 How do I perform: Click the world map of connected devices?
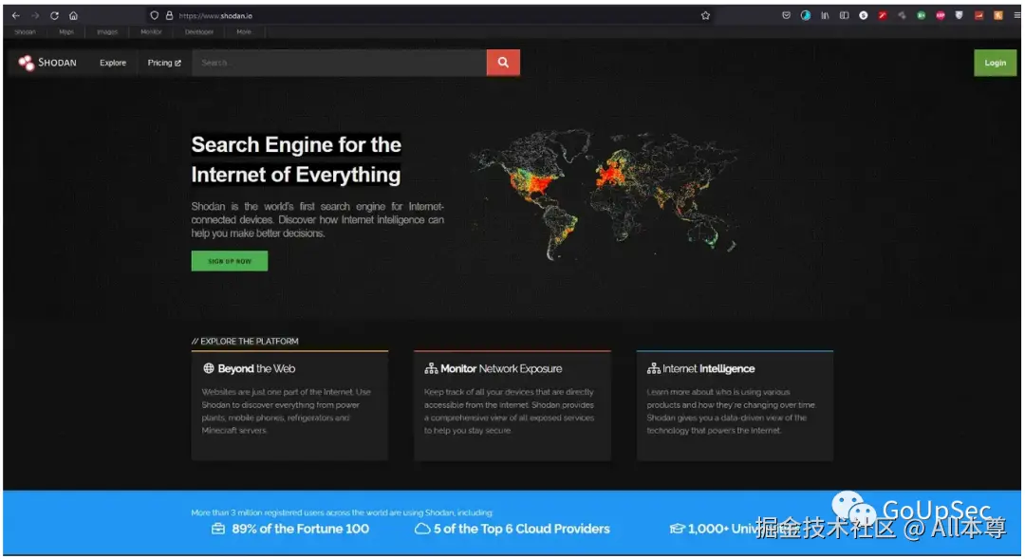tap(605, 195)
